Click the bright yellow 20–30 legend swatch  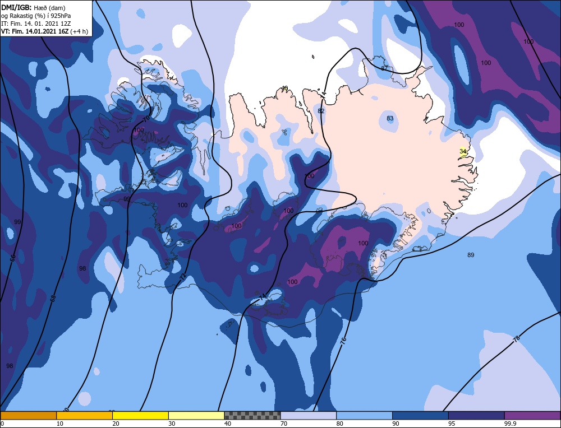pos(140,415)
